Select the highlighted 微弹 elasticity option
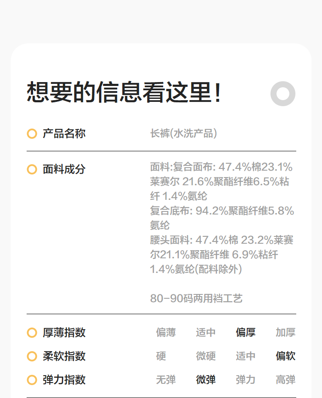 point(206,380)
